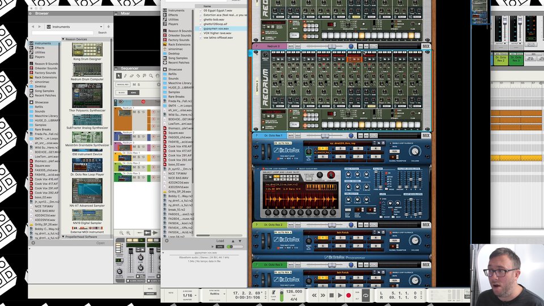Mute the Redrum 3 mix channel
544x306 pixels.
291,46
